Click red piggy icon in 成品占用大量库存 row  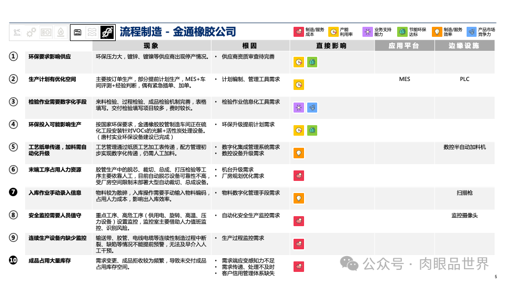[x=299, y=267]
